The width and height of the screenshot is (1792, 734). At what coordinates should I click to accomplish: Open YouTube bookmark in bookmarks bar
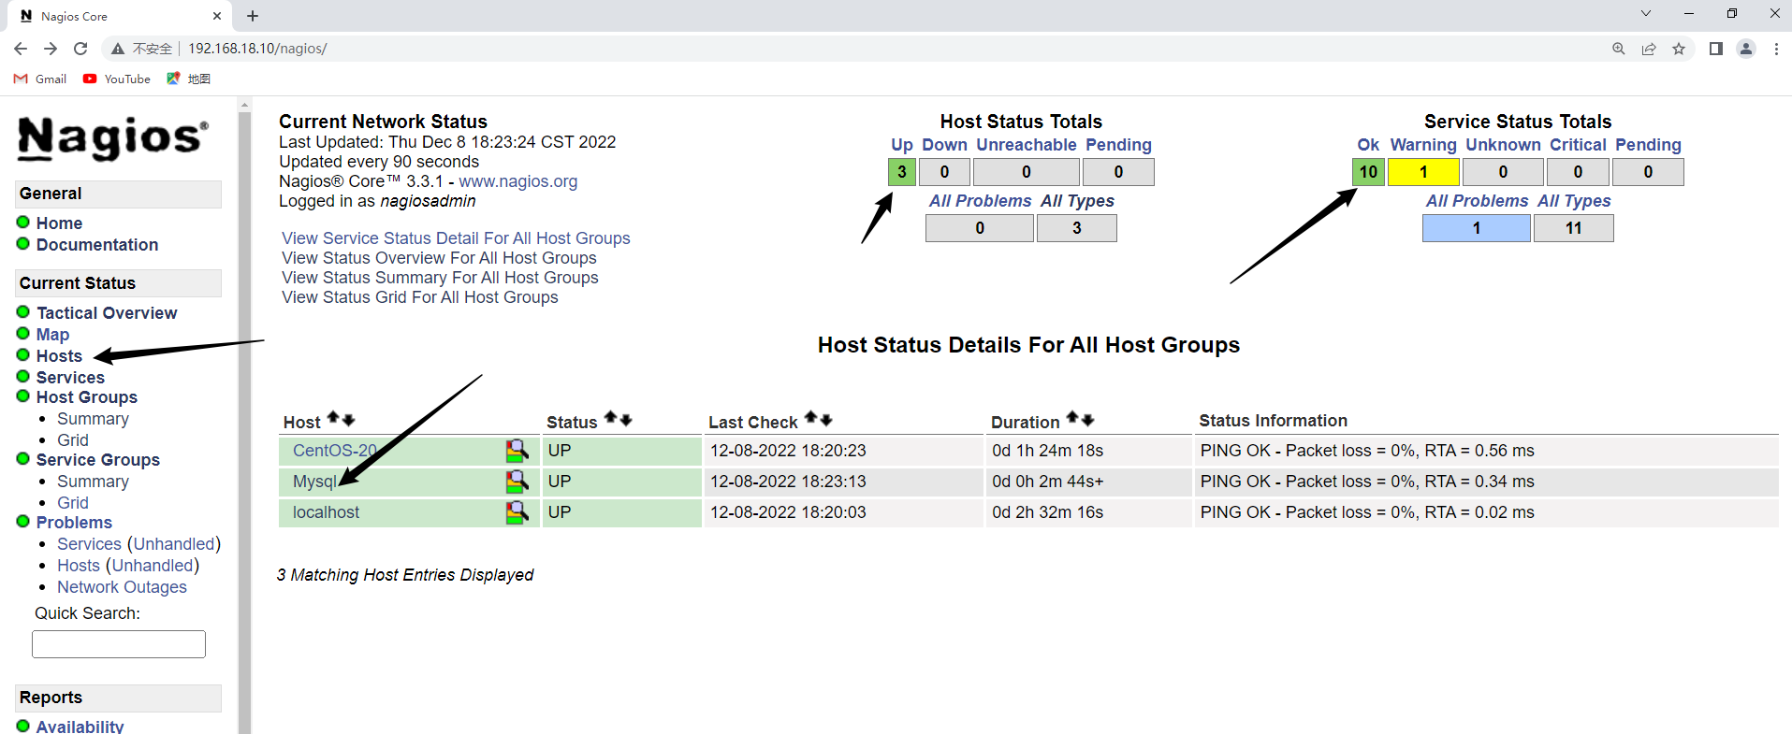pos(117,79)
